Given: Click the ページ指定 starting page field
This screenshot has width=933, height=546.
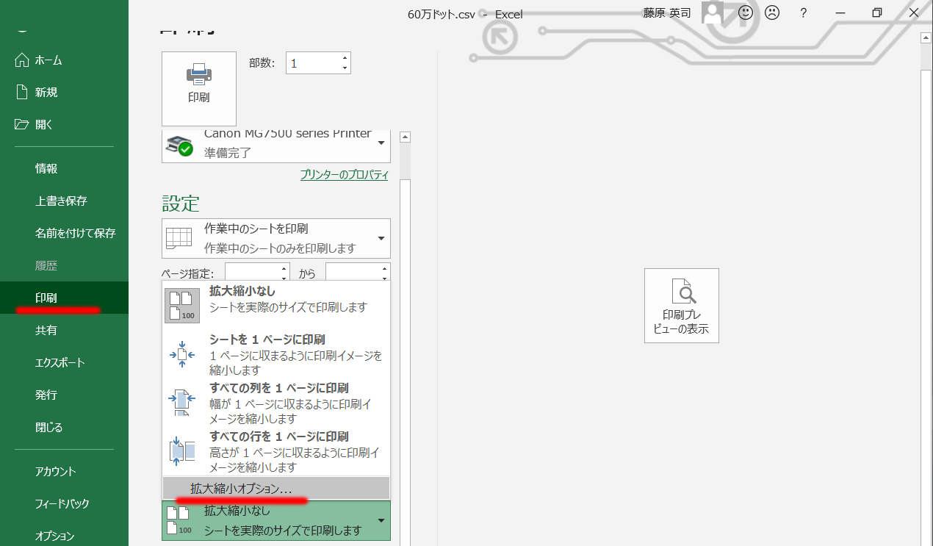Looking at the screenshot, I should pos(252,273).
